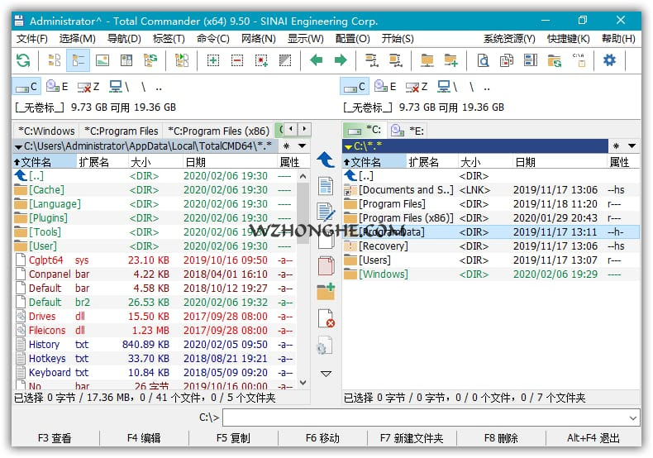Click the blue gear Settings icon in the toolbar
The image size is (653, 458).
(x=609, y=60)
